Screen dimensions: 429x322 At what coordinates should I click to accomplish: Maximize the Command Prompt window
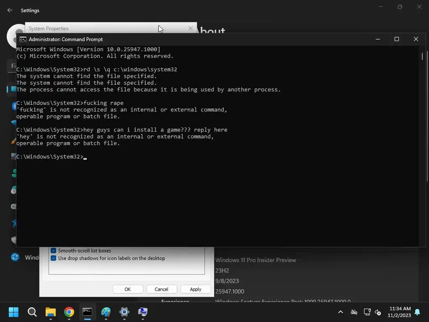tap(397, 39)
